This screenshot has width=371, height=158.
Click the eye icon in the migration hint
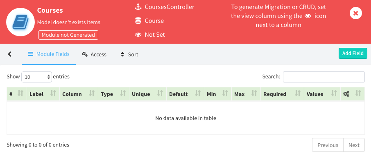click(308, 16)
